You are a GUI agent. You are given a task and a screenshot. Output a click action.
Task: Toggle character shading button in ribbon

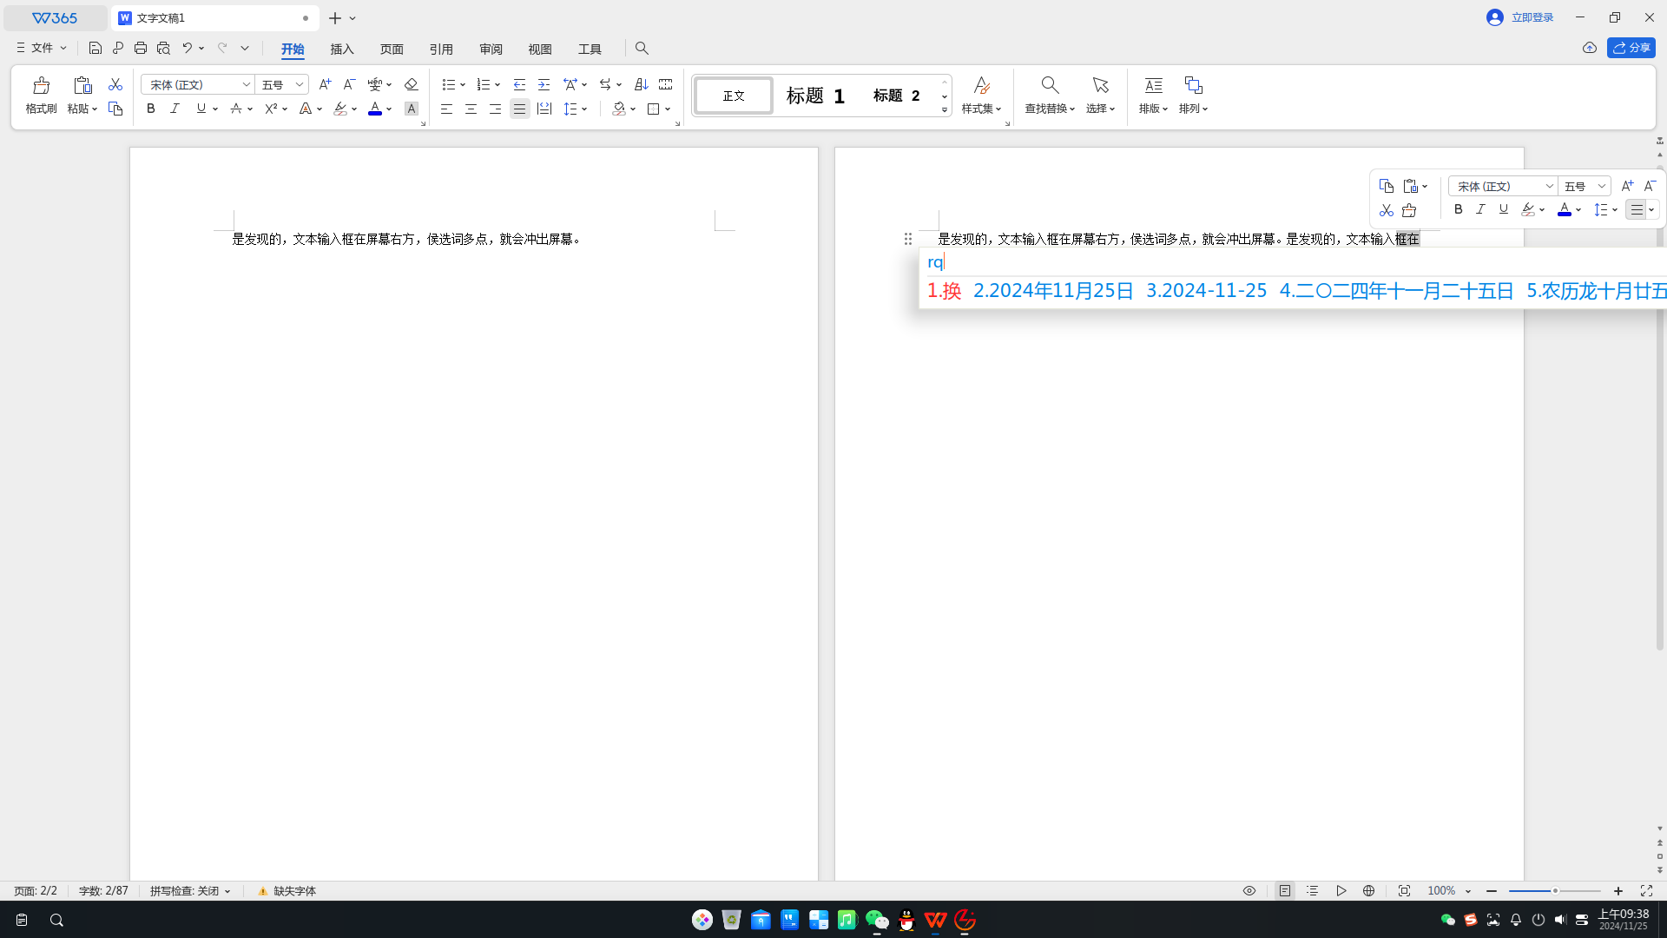coord(412,109)
